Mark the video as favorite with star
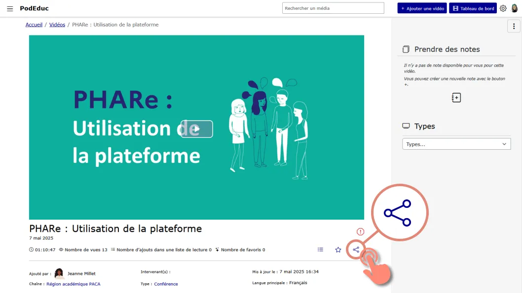 338,250
